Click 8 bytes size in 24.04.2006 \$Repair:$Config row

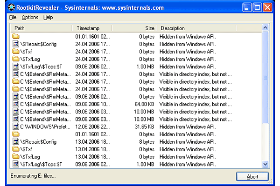[x=147, y=44]
